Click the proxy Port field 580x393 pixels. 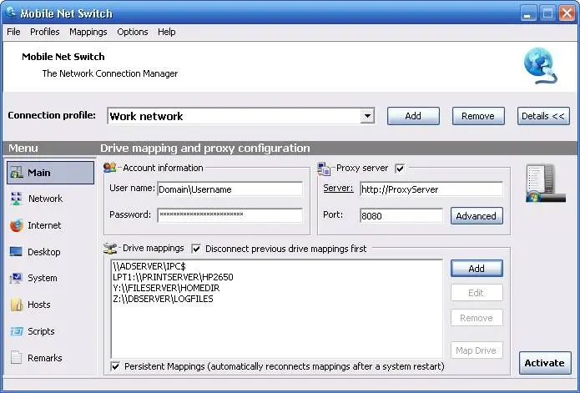[401, 215]
